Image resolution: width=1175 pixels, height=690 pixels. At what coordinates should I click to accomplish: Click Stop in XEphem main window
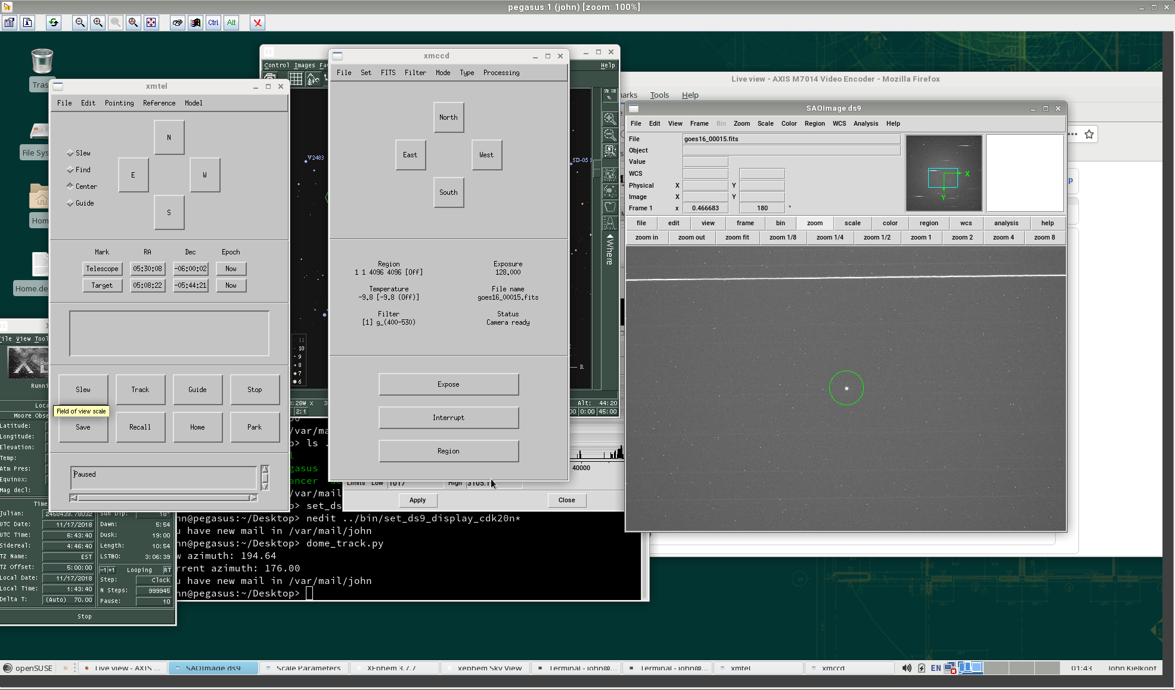pos(85,616)
